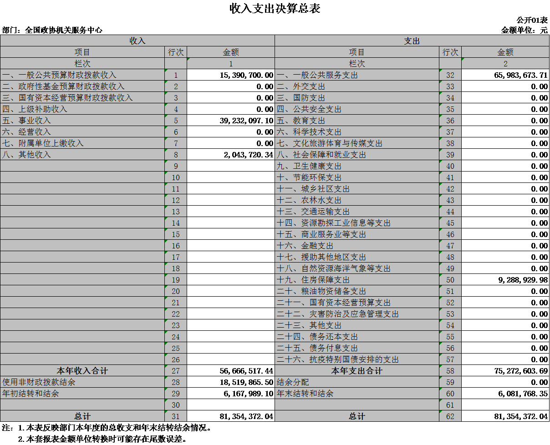Image resolution: width=550 pixels, height=445 pixels.
Task: Select cell 本年支出合计
Action: [357, 371]
